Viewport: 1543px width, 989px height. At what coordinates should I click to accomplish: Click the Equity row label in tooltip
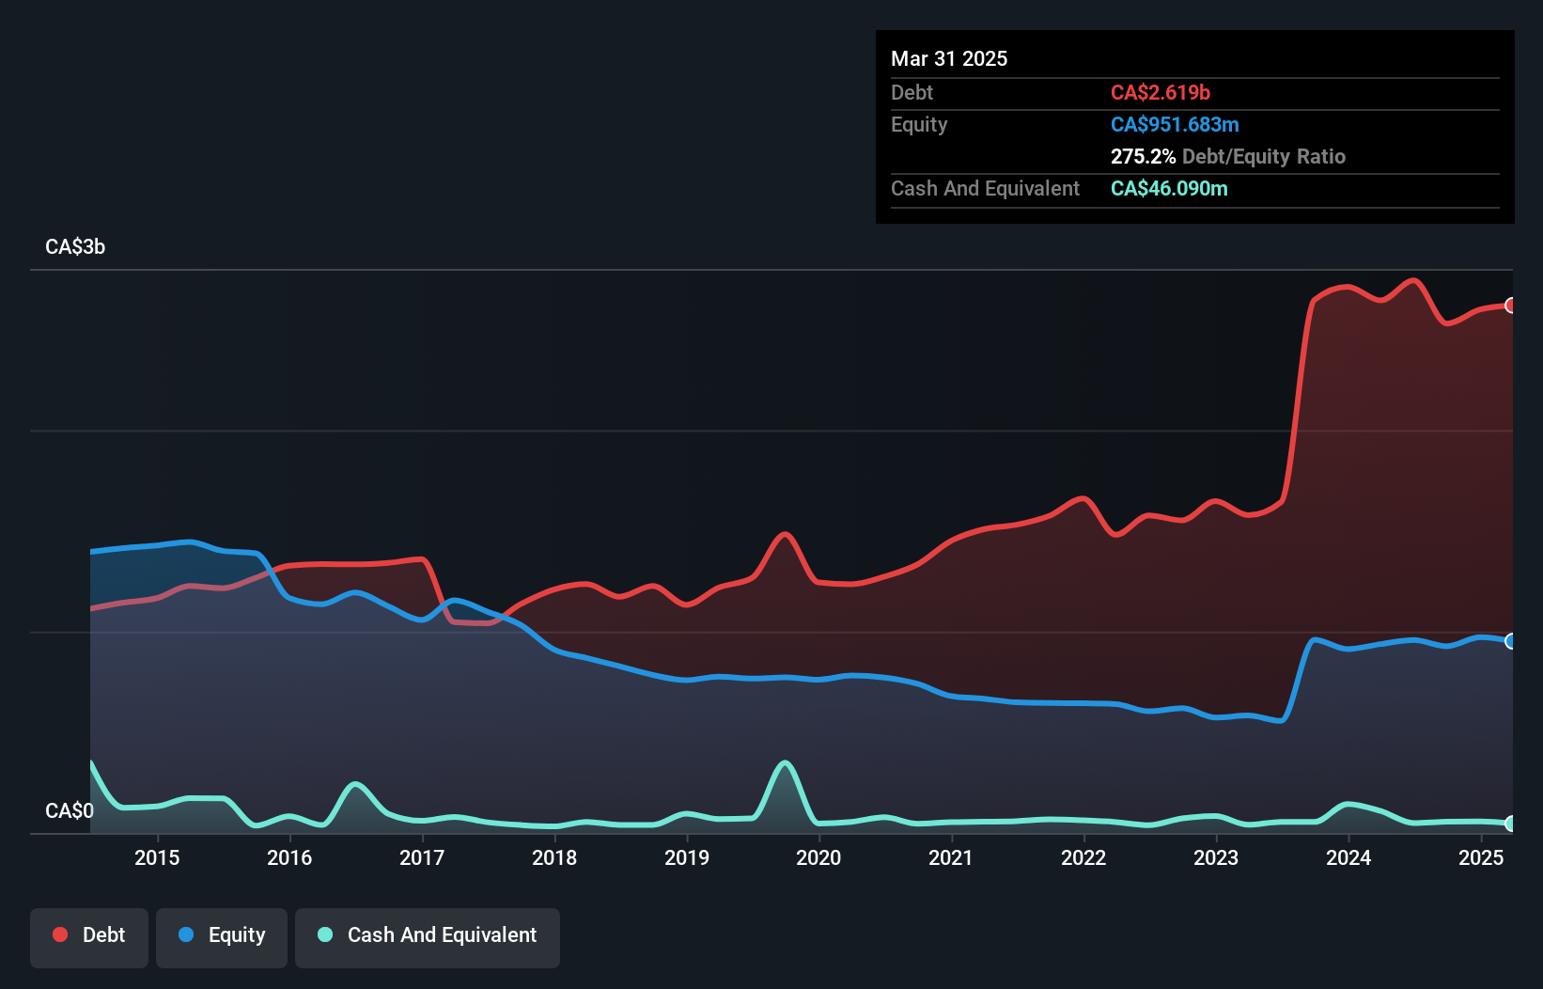tap(919, 124)
